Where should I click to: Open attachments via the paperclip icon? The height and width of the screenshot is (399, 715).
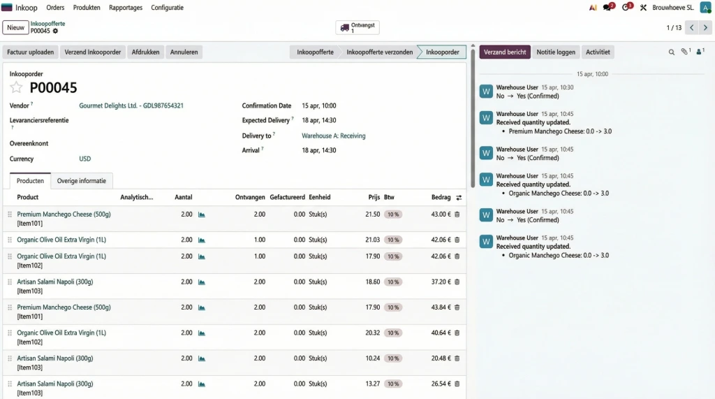pos(685,52)
